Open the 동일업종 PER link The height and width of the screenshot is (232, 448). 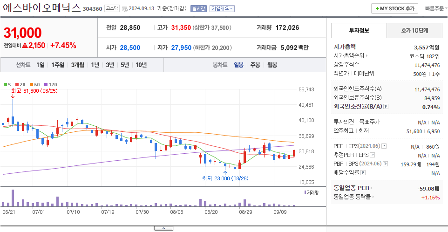click(x=353, y=188)
